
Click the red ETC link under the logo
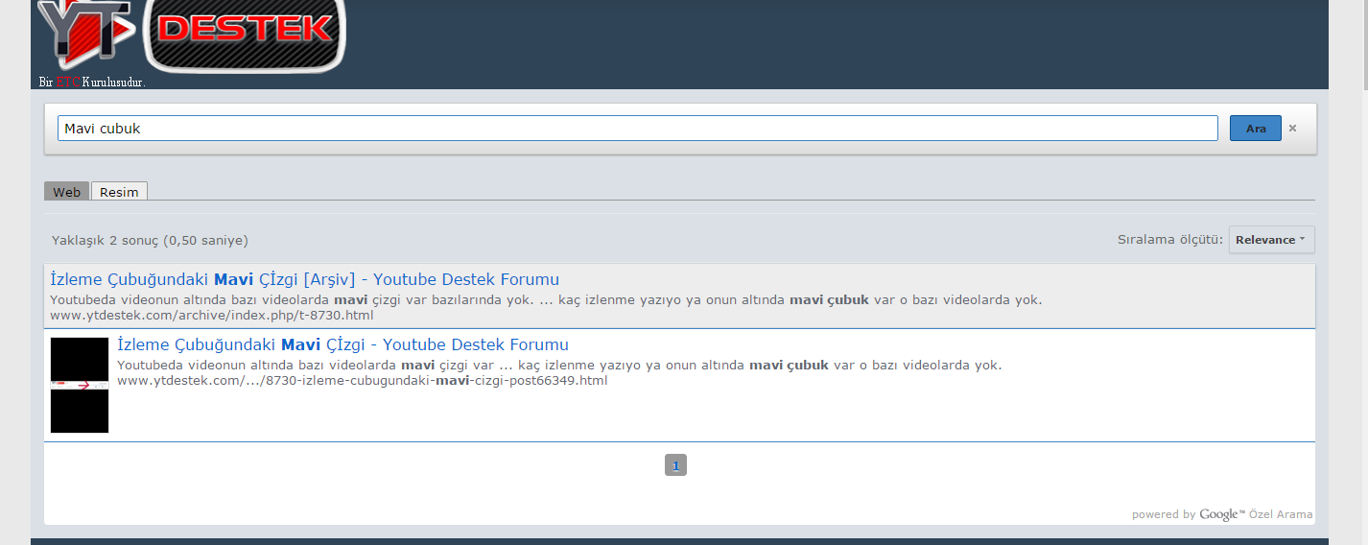coord(68,83)
